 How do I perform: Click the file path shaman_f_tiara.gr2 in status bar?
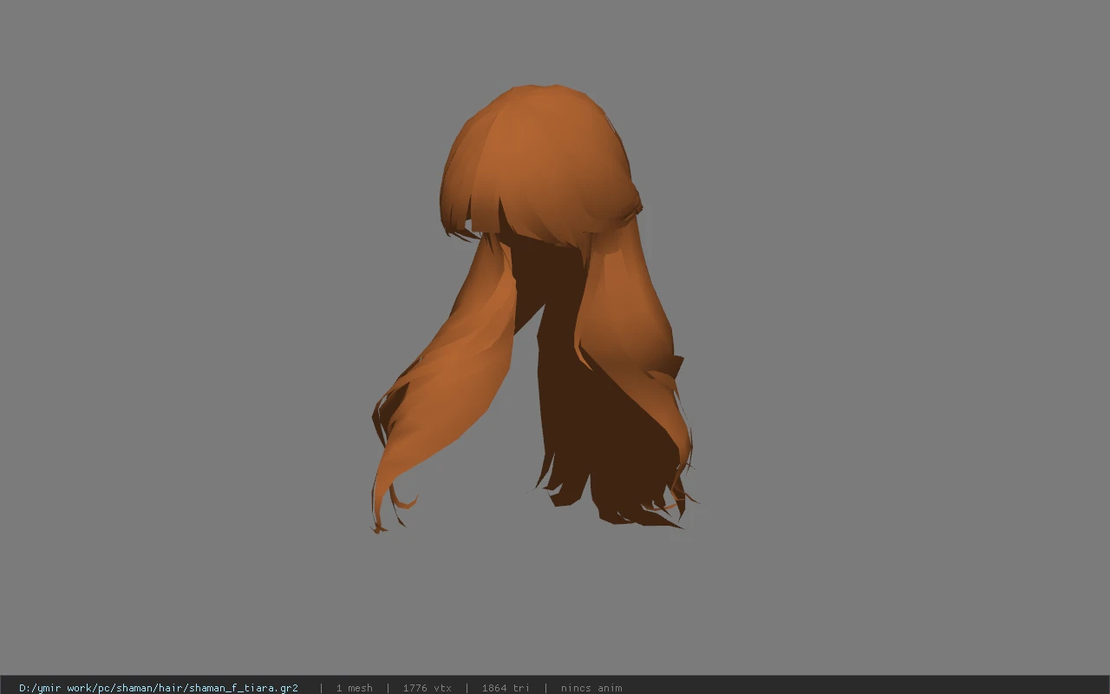click(x=159, y=688)
